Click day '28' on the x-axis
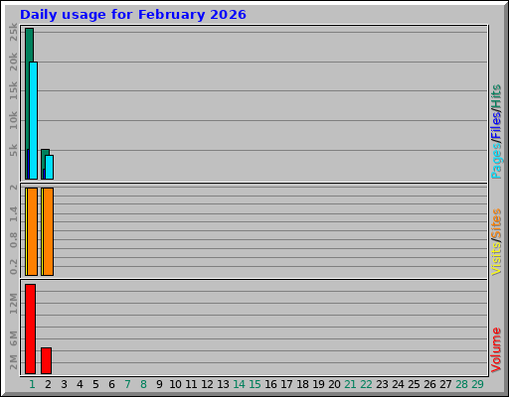Screen dimensions: 509x397 461,384
